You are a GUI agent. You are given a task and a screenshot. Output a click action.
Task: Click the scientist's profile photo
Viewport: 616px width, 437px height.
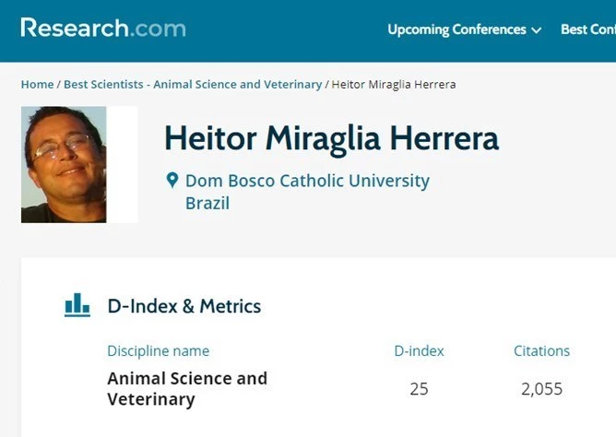click(64, 164)
